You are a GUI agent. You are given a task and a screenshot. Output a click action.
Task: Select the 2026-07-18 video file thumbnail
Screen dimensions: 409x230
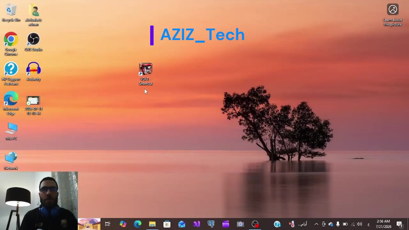coord(33,105)
